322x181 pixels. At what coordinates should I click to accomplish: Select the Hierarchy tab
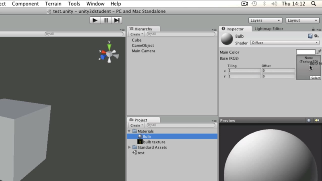point(143,29)
